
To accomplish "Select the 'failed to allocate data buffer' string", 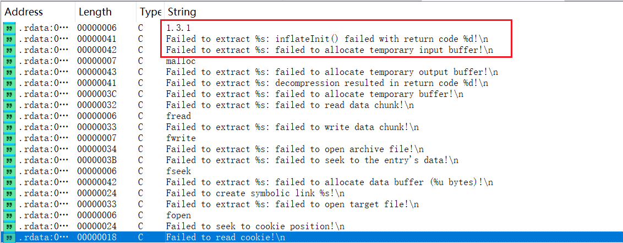I will (329, 182).
